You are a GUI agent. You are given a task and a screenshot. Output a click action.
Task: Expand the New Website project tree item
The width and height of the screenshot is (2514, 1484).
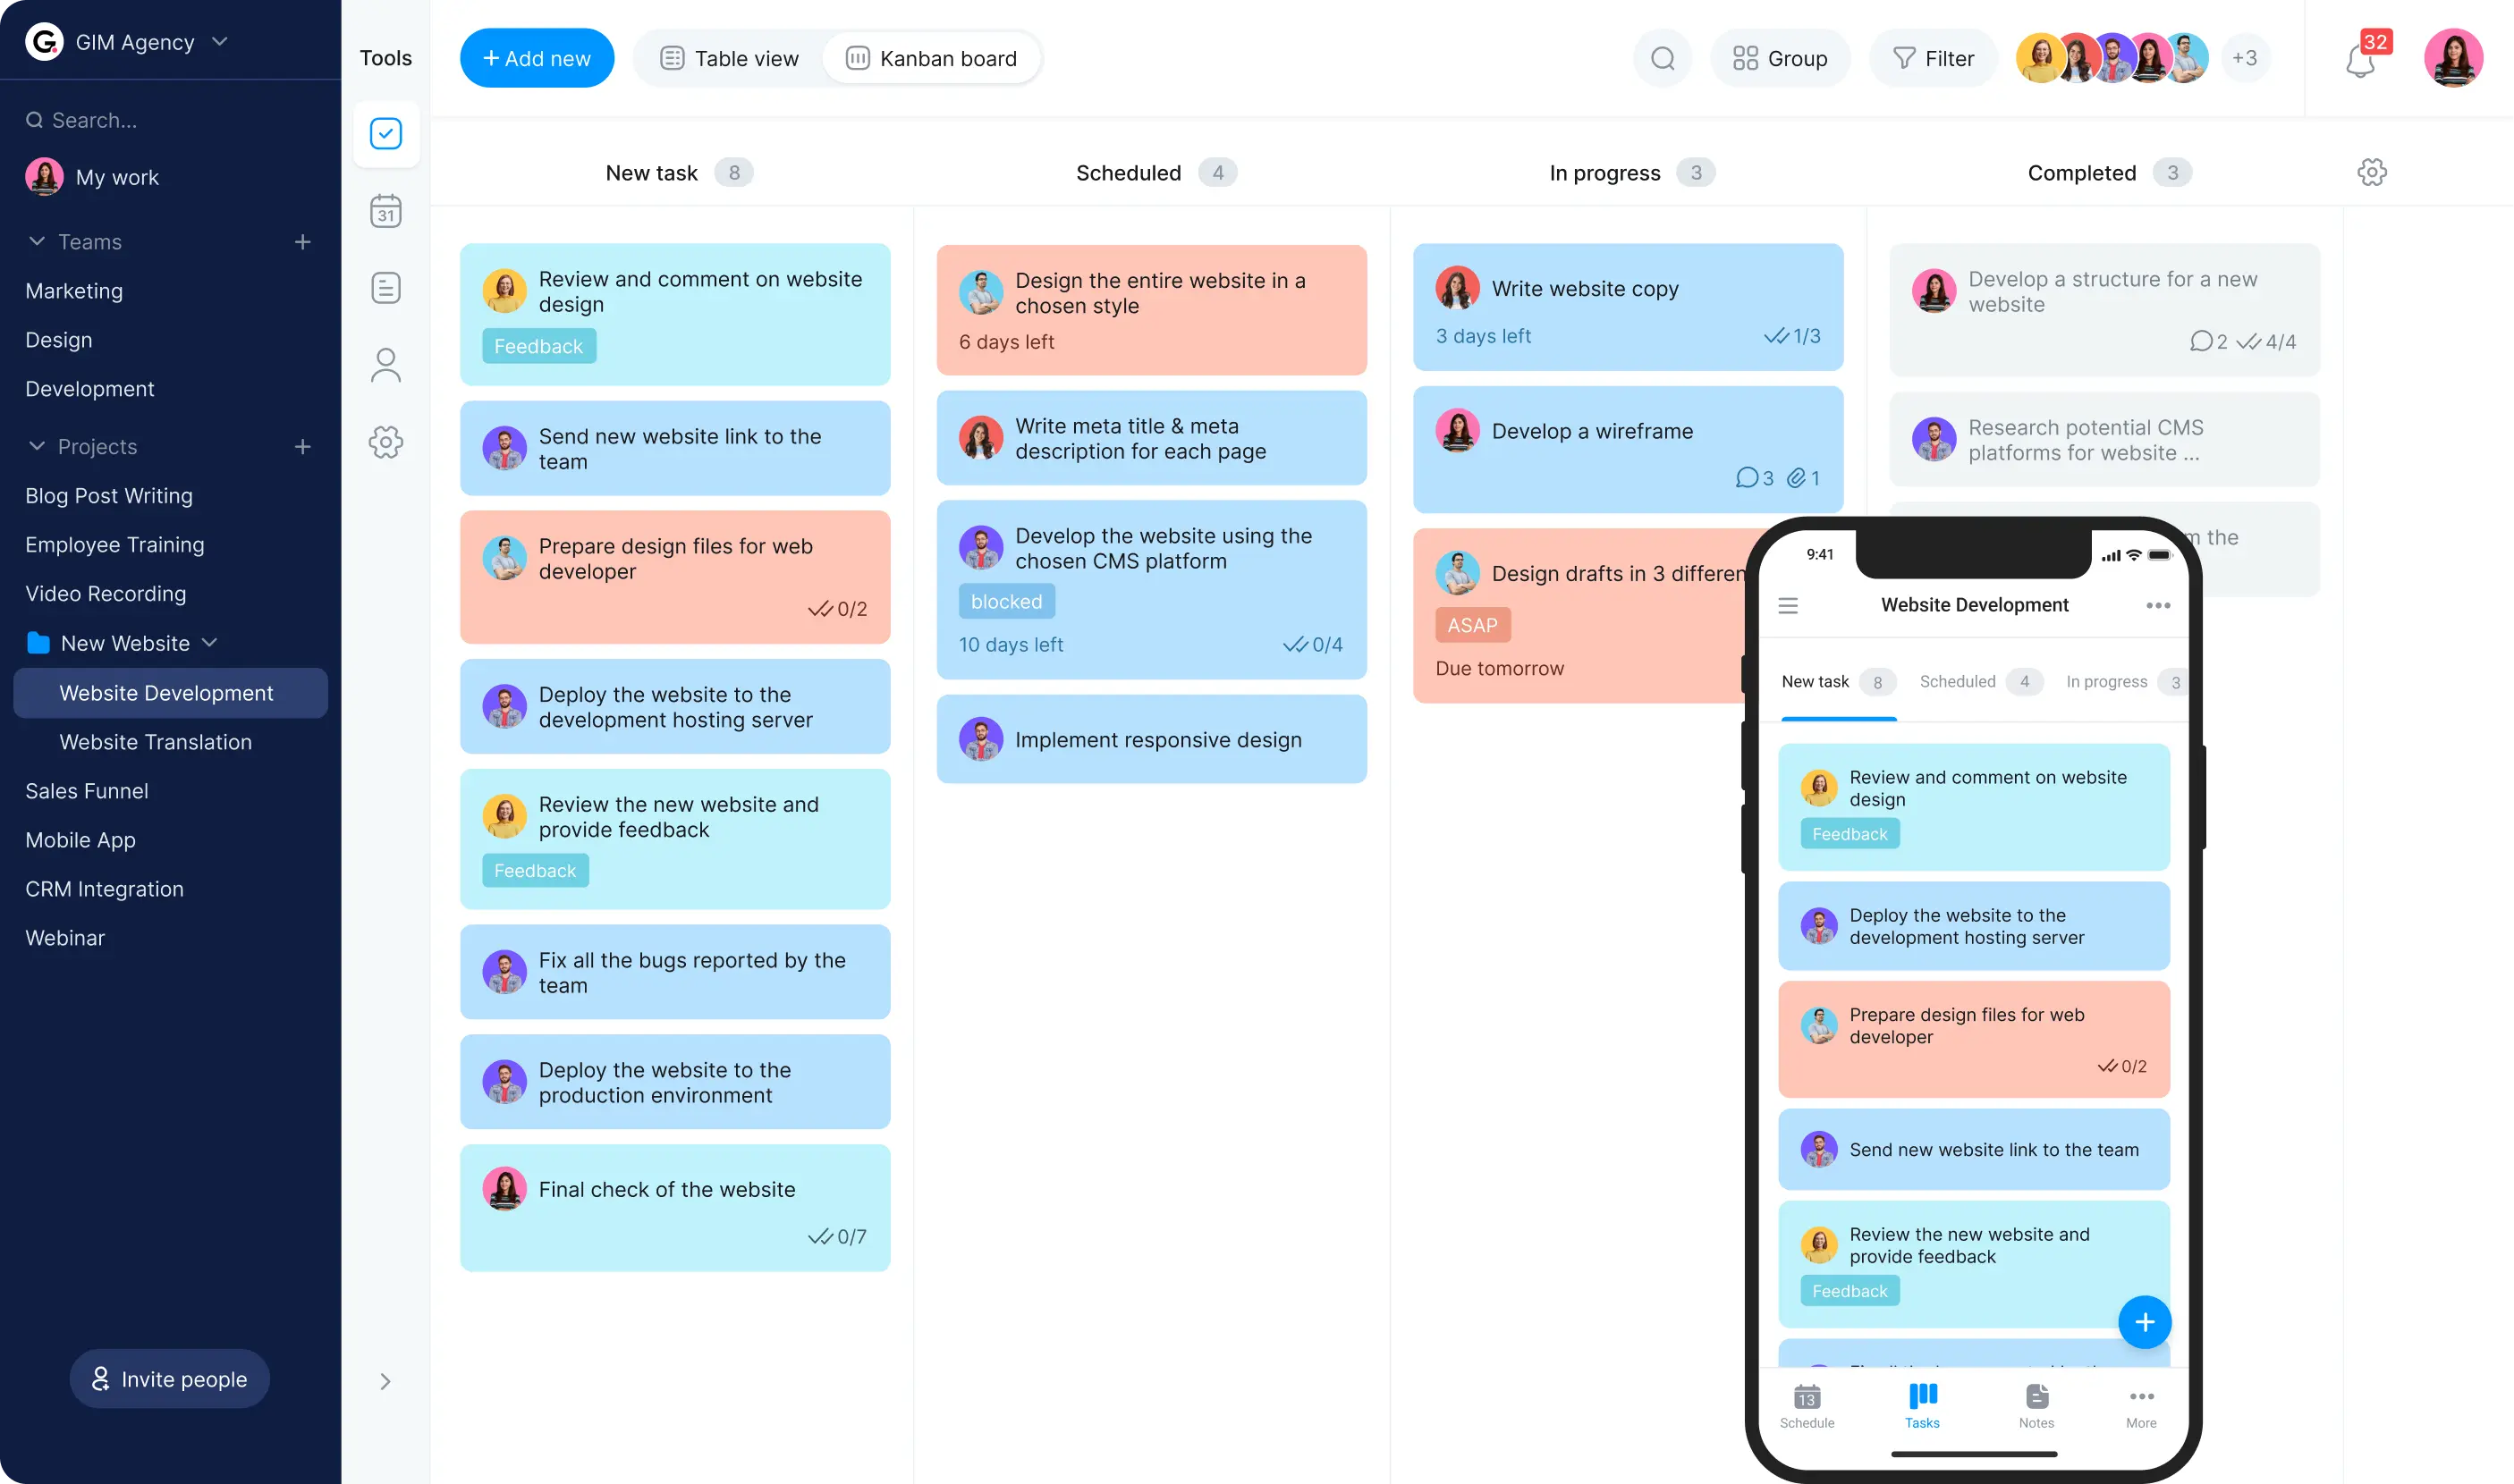(x=212, y=641)
